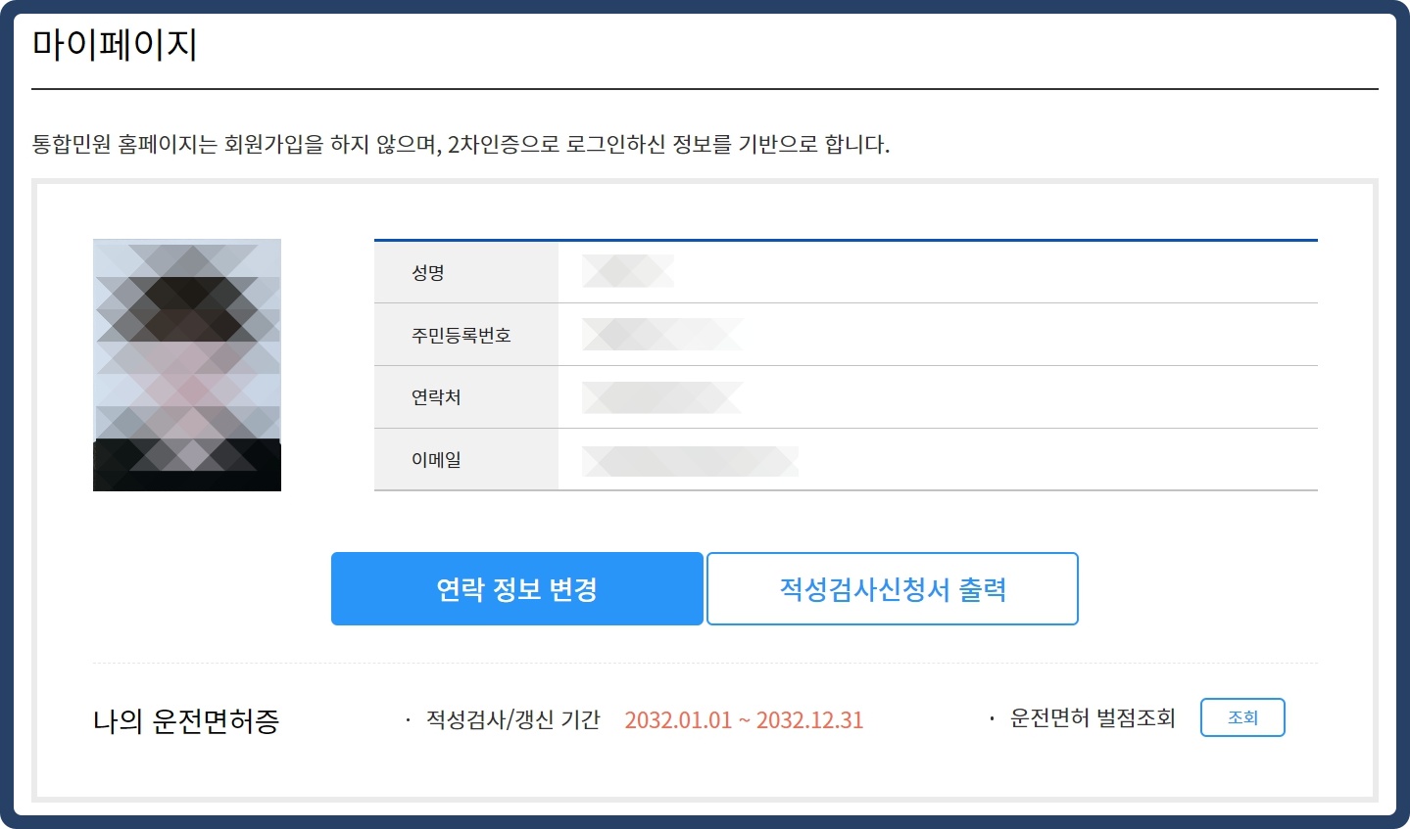Open the profile photo thumbnail
This screenshot has width=1410, height=829.
tap(186, 364)
